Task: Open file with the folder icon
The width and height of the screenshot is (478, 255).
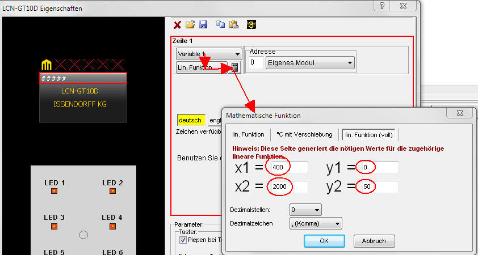Action: pyautogui.click(x=190, y=25)
